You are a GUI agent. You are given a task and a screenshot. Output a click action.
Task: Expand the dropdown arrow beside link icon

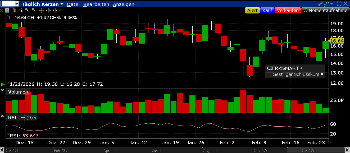click(x=332, y=4)
